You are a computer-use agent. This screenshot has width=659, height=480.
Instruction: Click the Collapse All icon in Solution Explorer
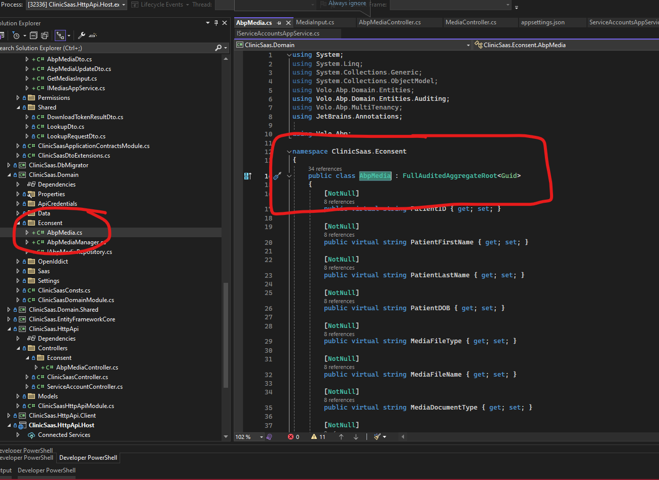(x=33, y=35)
